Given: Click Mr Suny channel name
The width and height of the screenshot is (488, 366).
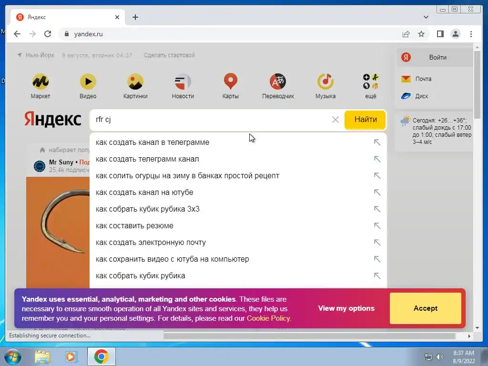Looking at the screenshot, I should click(x=61, y=162).
